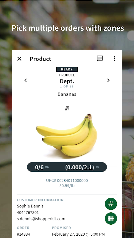This screenshot has width=134, height=238.
Task: Select order number #14334
Action: (24, 234)
